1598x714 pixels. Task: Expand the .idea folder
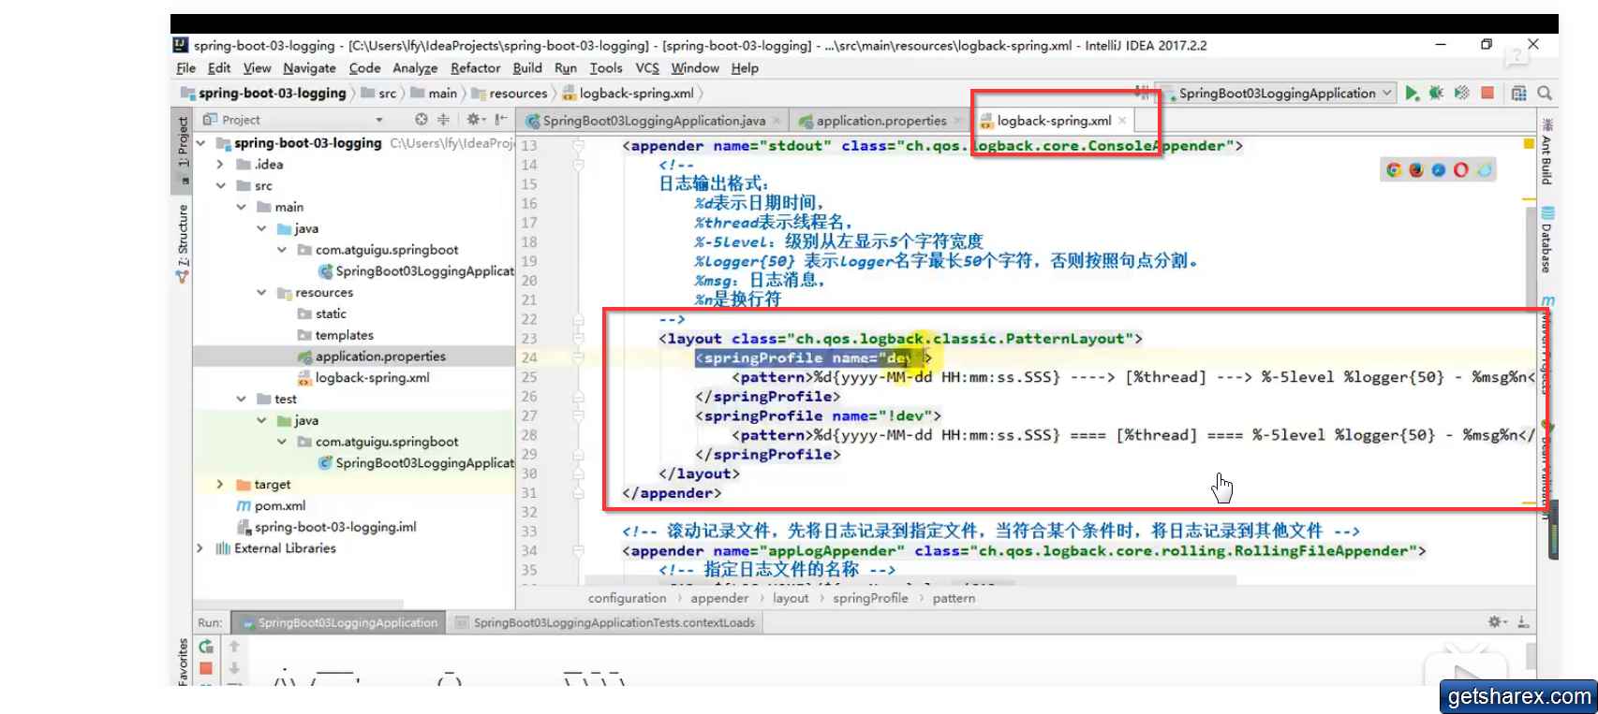click(x=220, y=165)
